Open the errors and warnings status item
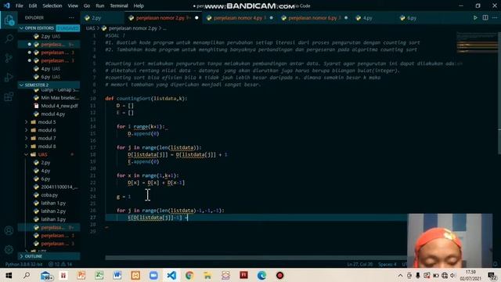This screenshot has width=501, height=282. coord(60,265)
